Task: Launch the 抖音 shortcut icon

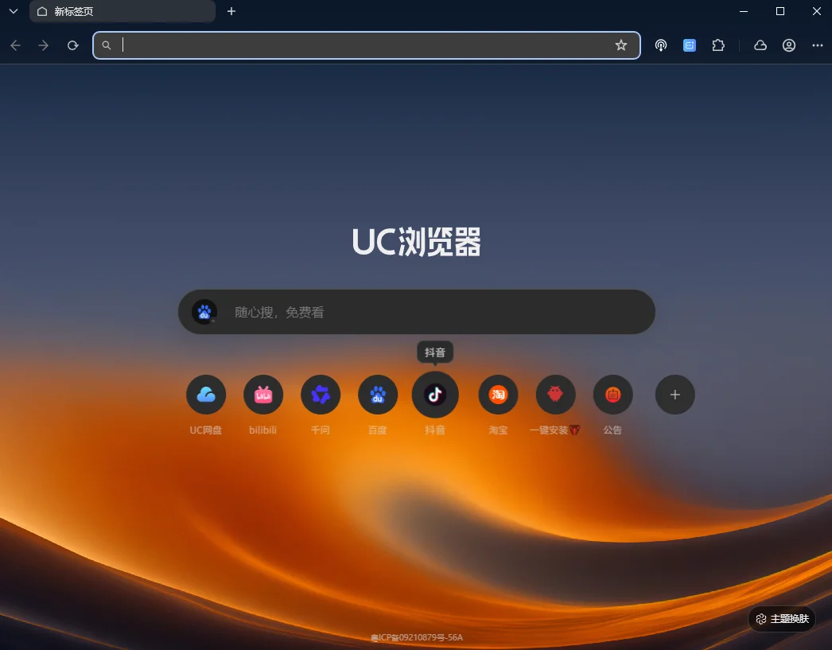Action: [x=435, y=395]
